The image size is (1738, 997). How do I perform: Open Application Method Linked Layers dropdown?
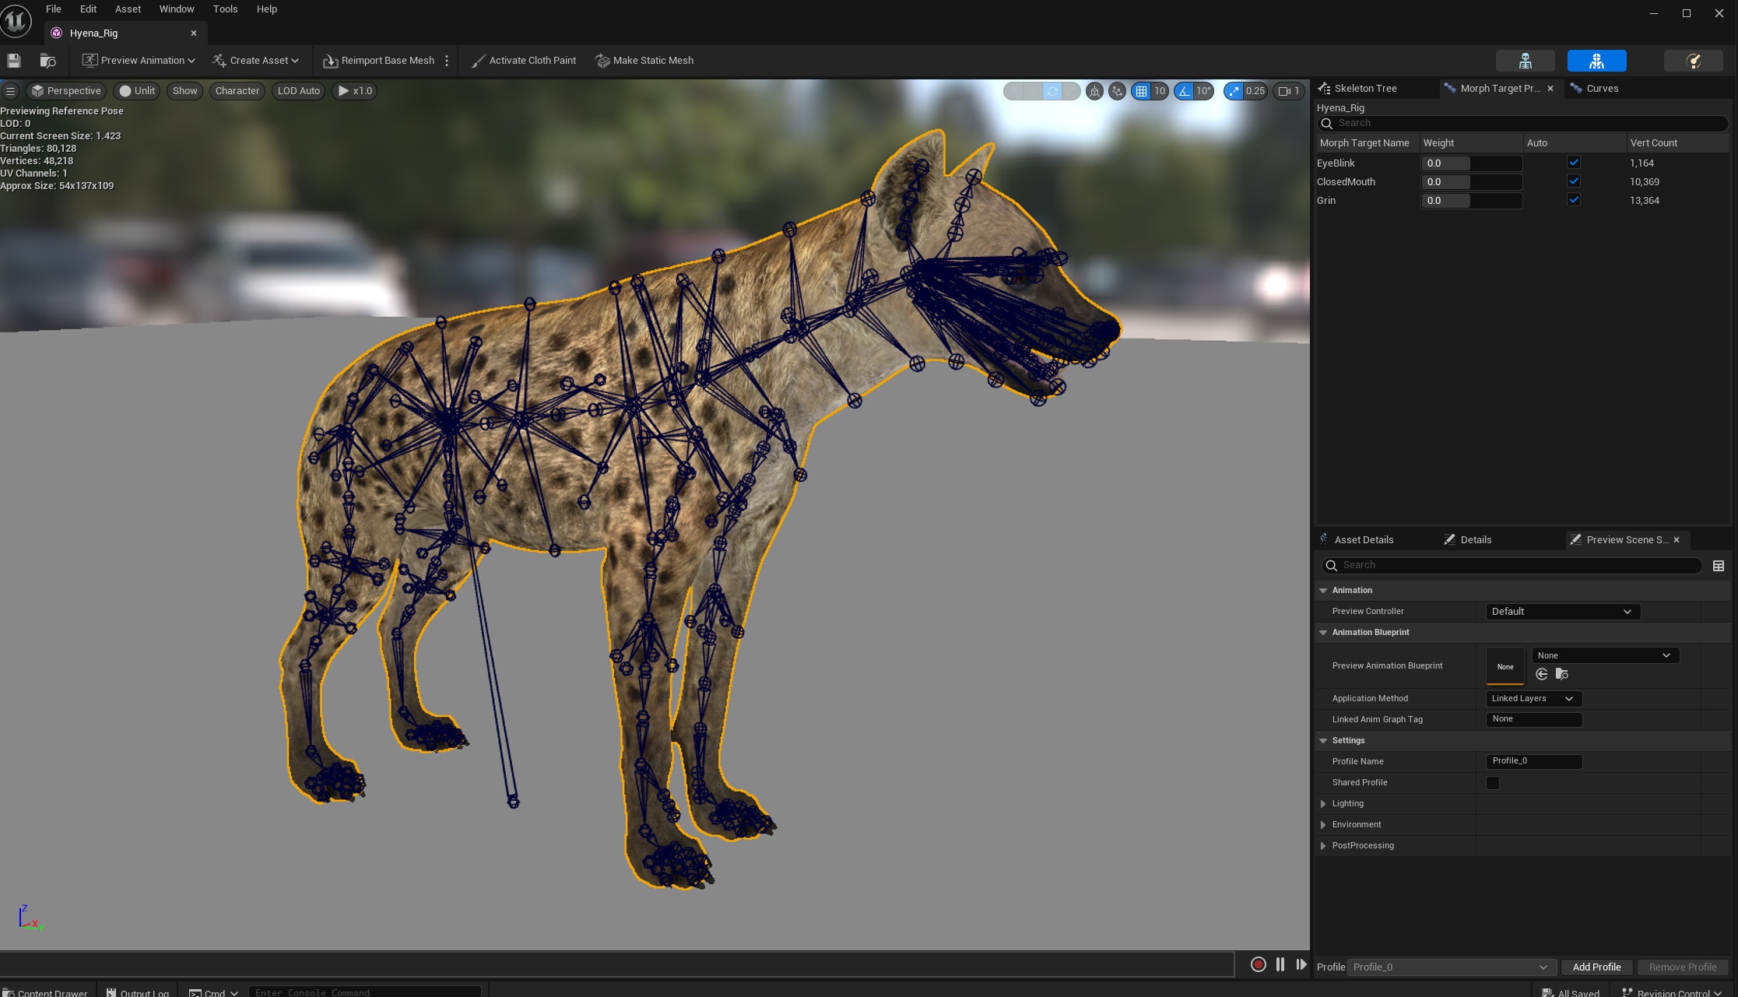pos(1533,699)
